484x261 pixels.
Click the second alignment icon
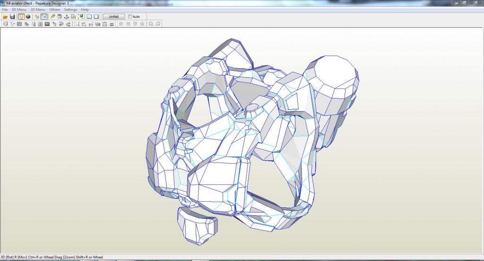click(x=128, y=24)
